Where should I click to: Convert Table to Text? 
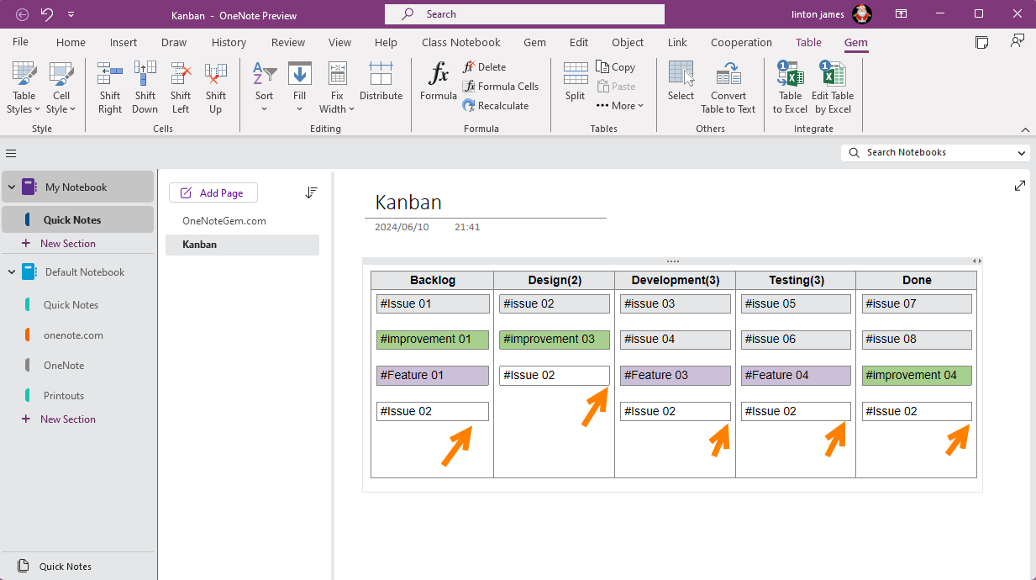728,87
